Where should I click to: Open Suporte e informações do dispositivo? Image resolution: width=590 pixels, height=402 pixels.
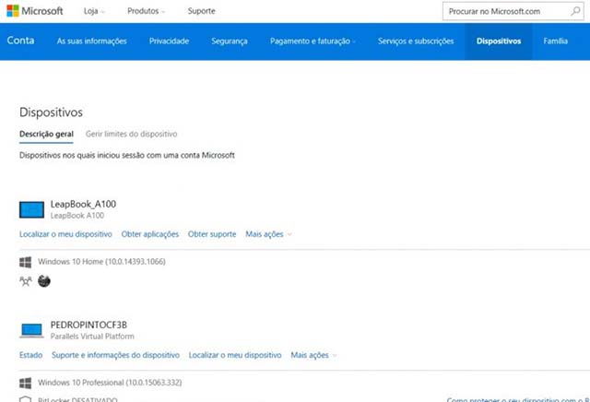point(115,355)
